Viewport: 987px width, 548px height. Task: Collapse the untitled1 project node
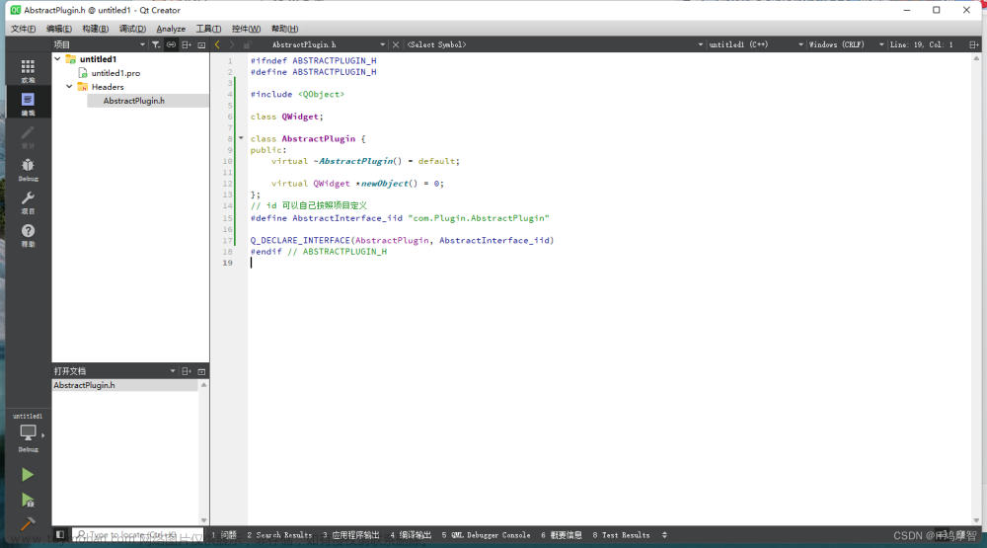(57, 58)
